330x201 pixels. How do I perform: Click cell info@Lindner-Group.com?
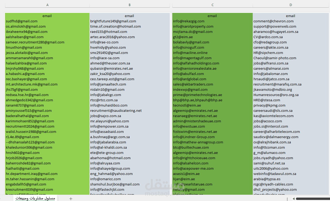(212, 137)
